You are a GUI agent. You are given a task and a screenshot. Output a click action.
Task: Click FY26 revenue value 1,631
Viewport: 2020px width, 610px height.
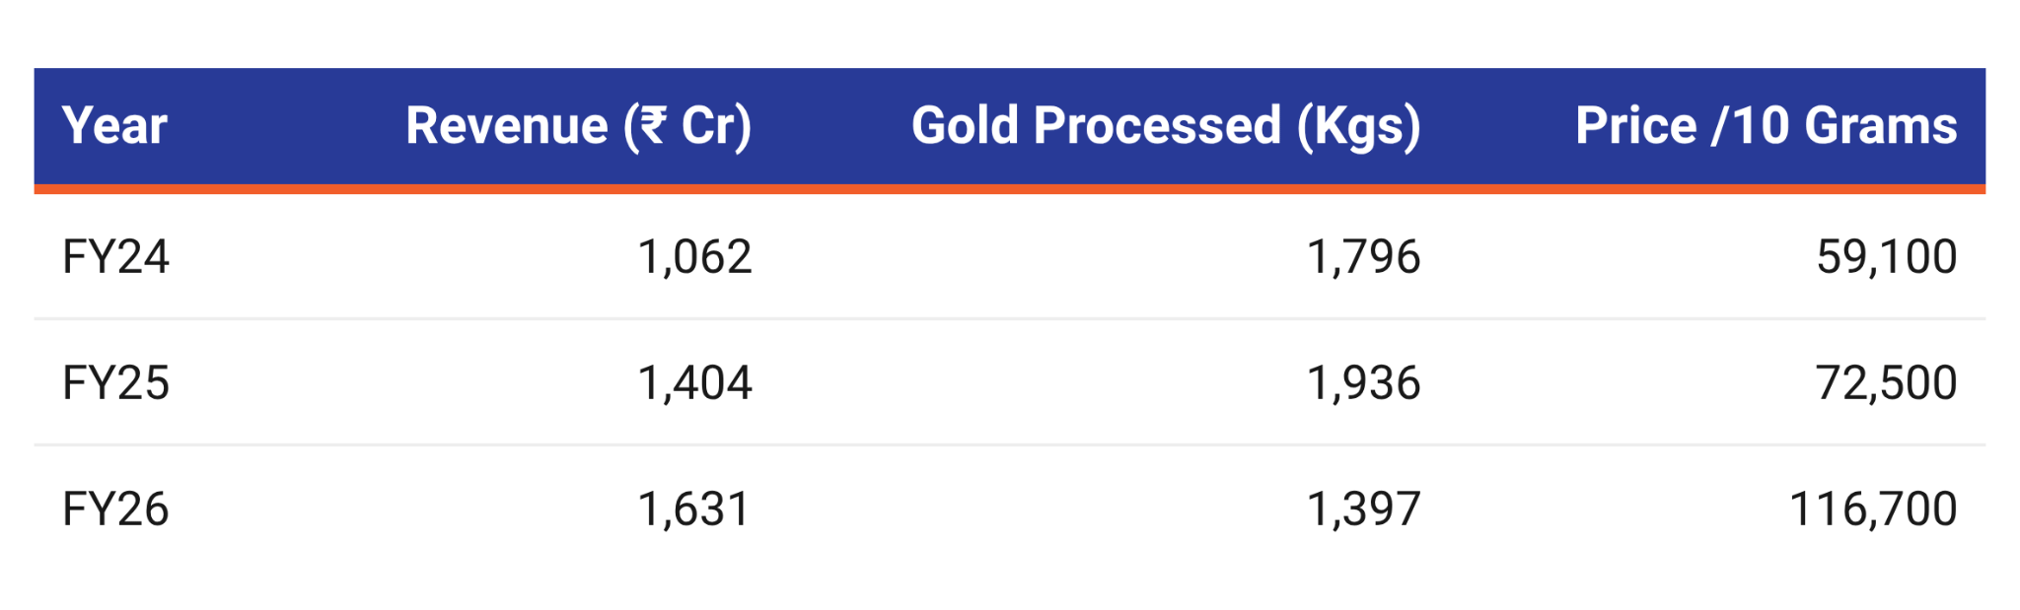[x=694, y=509]
